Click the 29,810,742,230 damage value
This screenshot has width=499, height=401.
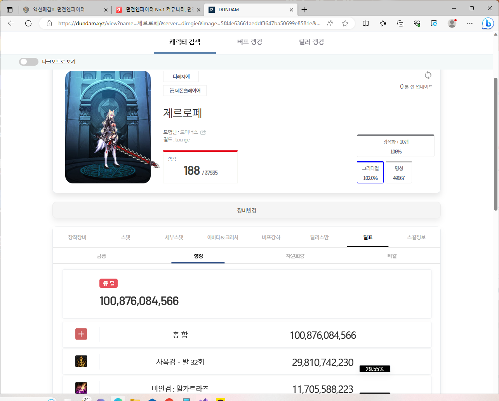(x=323, y=363)
